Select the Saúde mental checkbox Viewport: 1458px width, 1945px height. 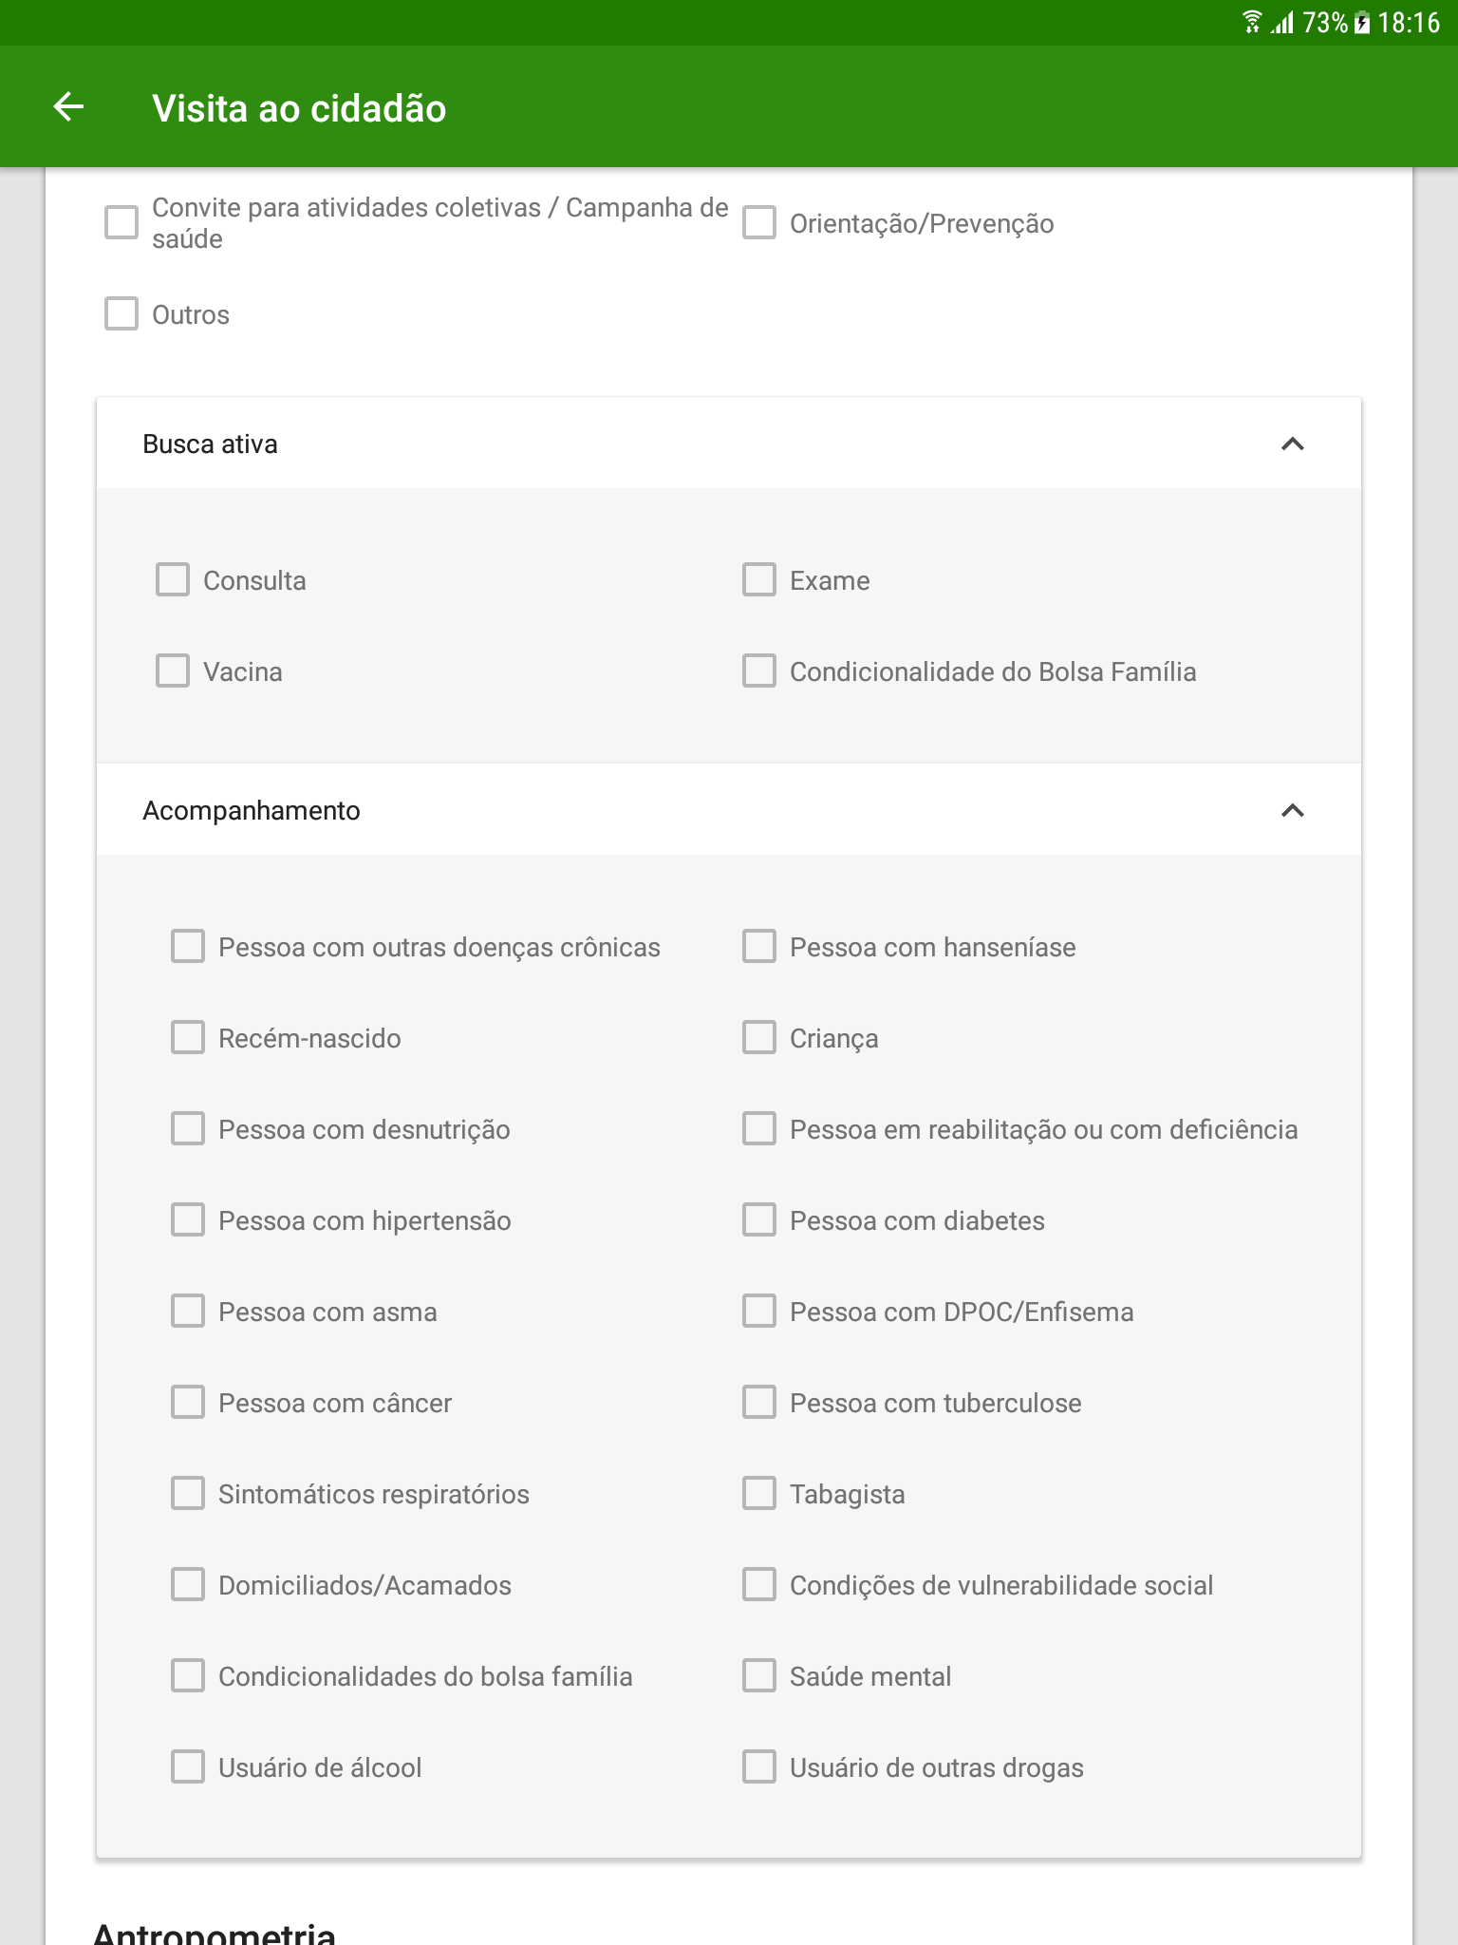pos(759,1675)
